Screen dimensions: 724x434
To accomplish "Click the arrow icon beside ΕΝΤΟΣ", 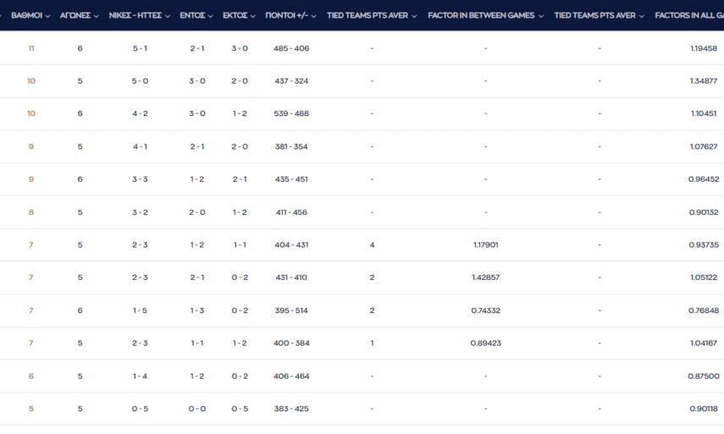I will click(x=211, y=16).
